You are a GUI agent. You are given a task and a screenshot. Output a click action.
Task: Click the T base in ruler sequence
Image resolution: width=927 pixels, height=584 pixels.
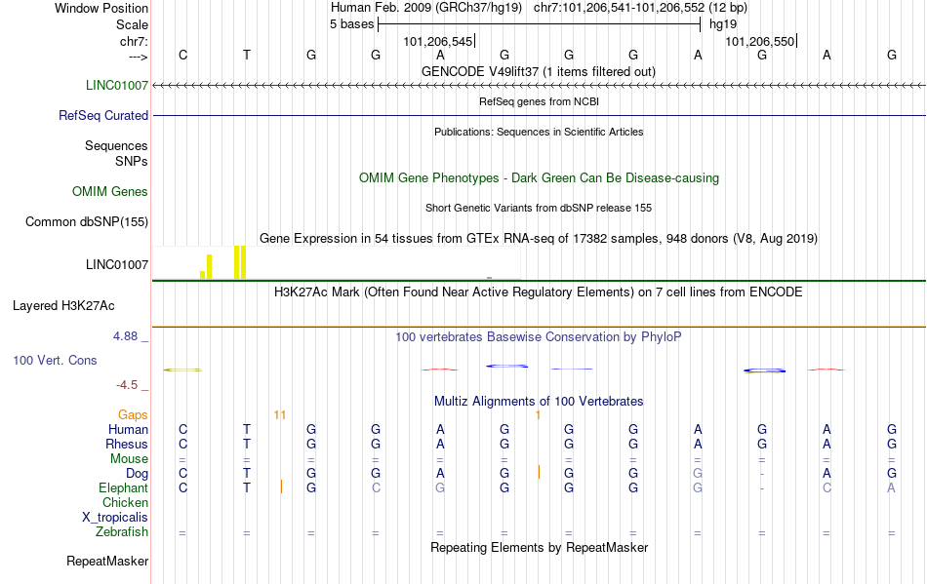(247, 55)
